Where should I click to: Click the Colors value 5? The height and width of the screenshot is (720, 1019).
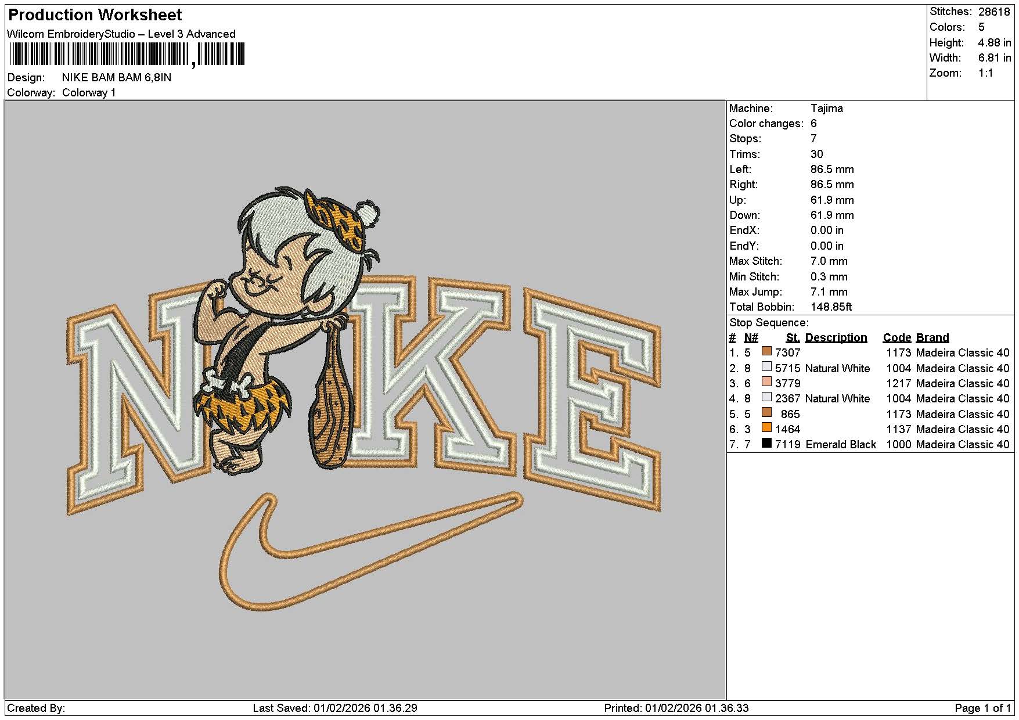[981, 27]
